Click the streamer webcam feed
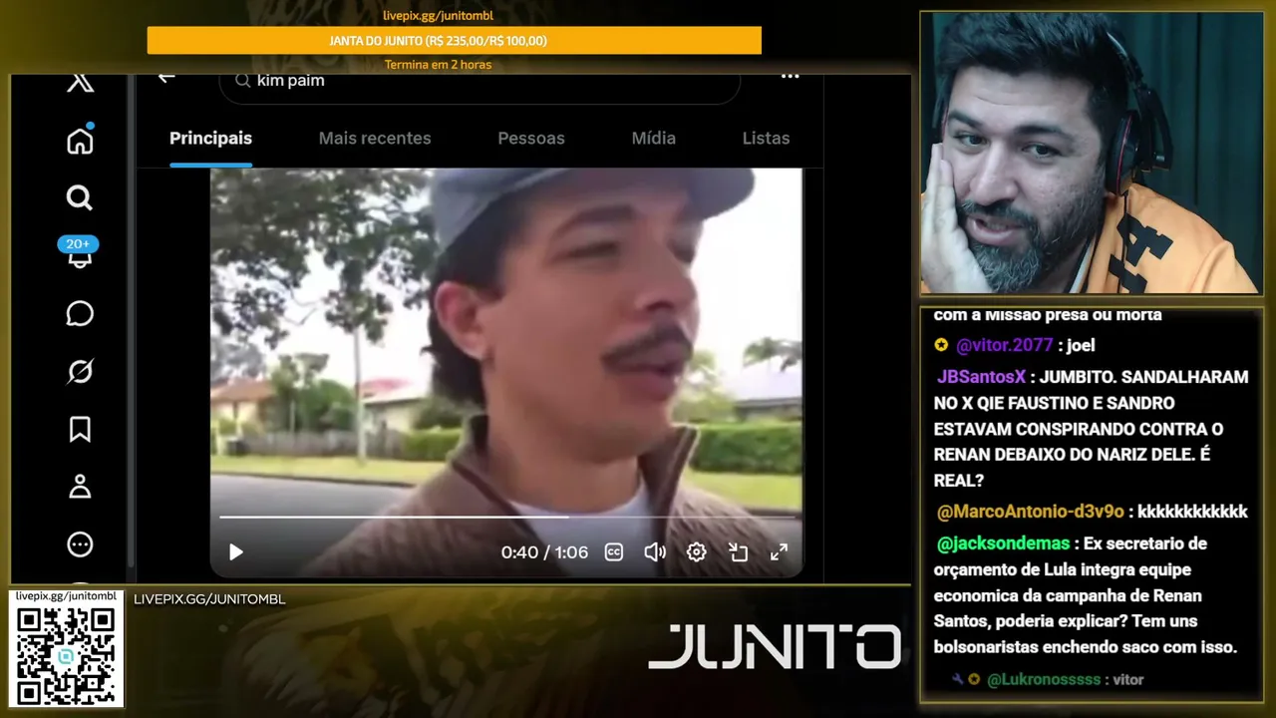This screenshot has width=1276, height=718. 1091,154
